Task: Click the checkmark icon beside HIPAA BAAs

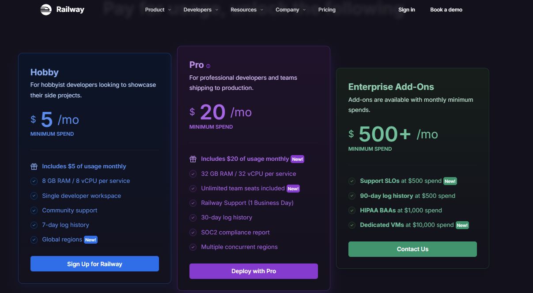Action: pos(352,210)
